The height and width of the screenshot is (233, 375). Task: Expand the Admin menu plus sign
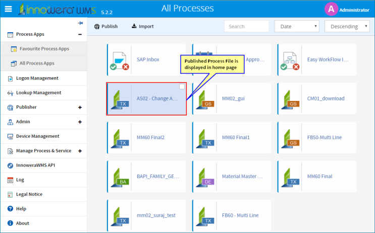[80, 122]
